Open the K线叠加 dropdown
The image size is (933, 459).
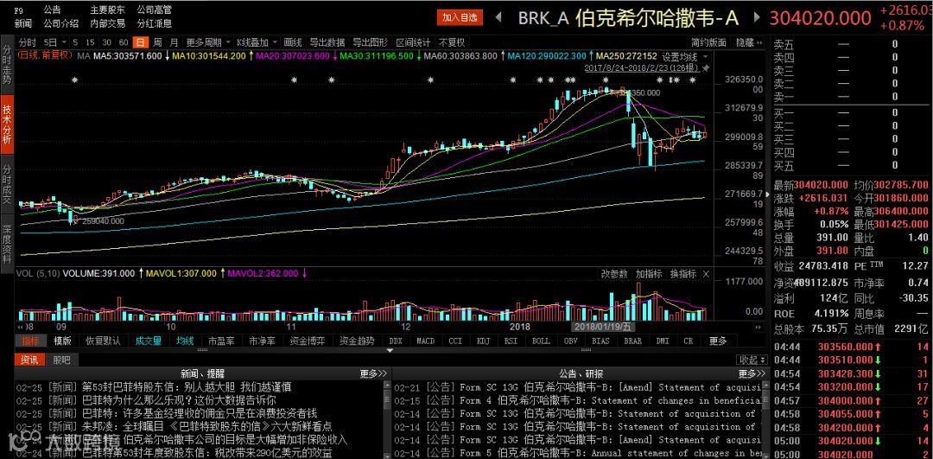257,43
